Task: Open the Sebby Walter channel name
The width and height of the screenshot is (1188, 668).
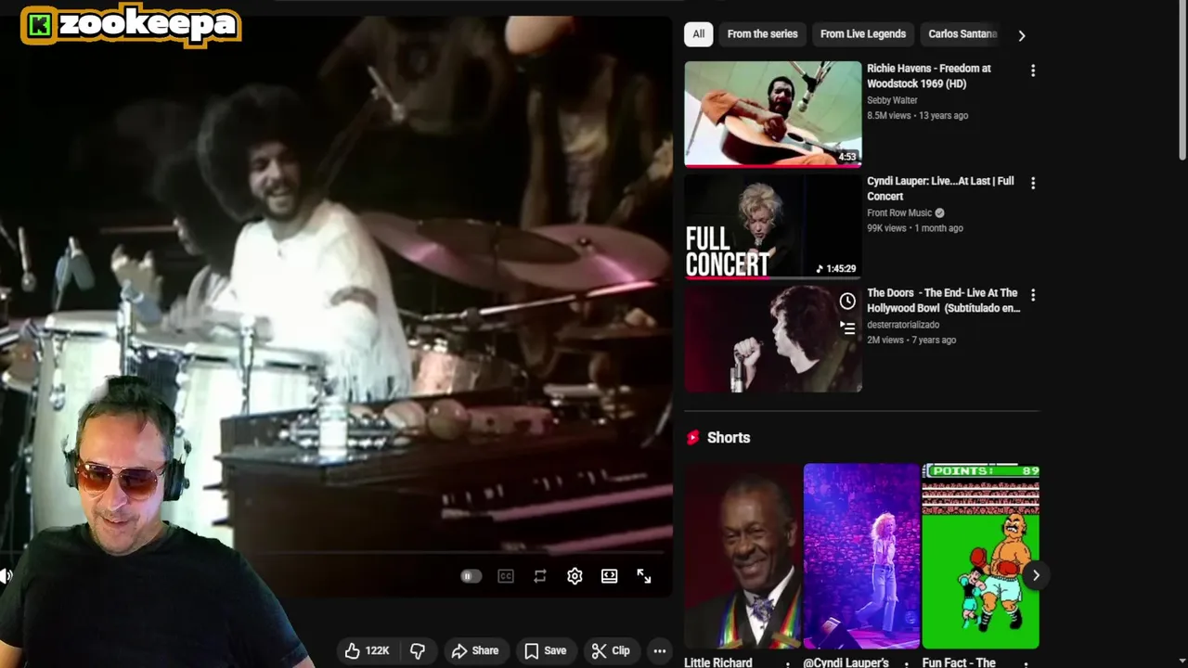Action: click(x=892, y=100)
